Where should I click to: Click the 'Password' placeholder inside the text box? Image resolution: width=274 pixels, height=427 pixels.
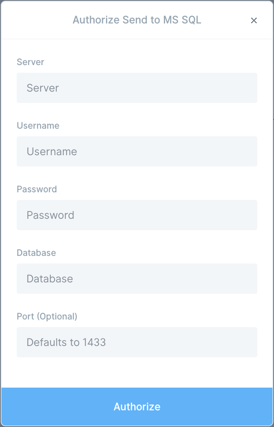[50, 215]
